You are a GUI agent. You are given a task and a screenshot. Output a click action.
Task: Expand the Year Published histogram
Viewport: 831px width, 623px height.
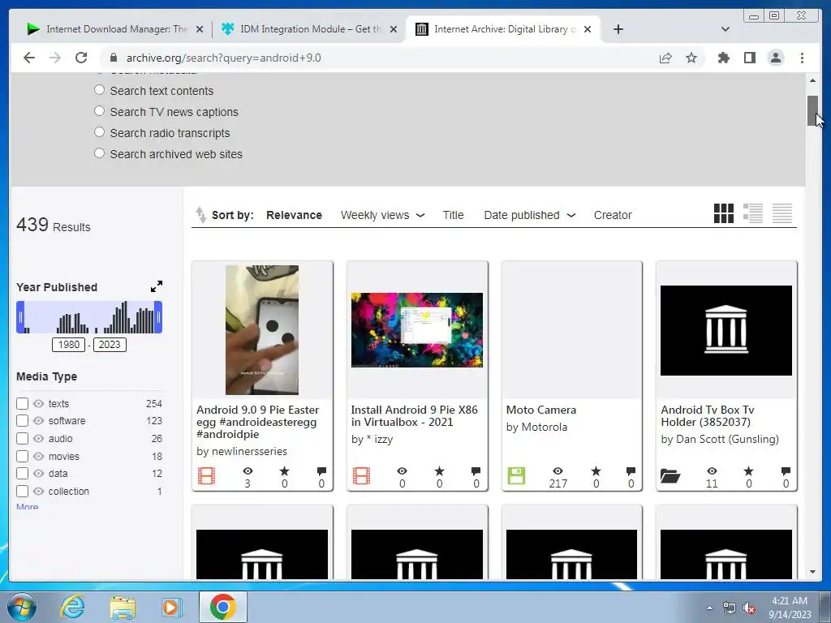(157, 286)
